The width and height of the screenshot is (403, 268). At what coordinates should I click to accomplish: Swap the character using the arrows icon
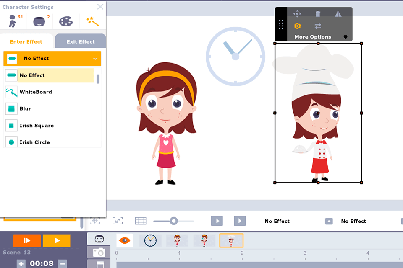pyautogui.click(x=318, y=26)
